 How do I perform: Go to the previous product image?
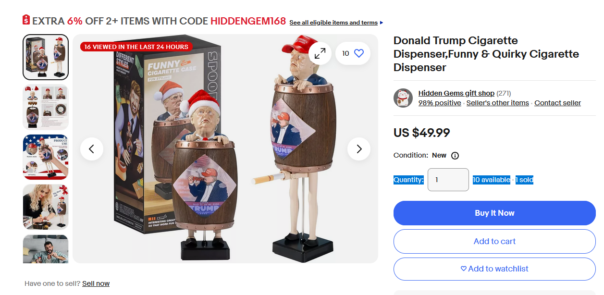tap(92, 149)
